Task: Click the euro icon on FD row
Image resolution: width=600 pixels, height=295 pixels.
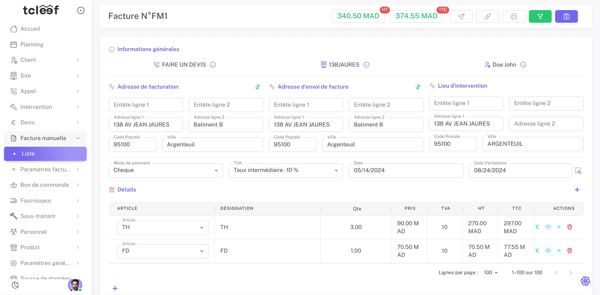Action: [x=537, y=251]
